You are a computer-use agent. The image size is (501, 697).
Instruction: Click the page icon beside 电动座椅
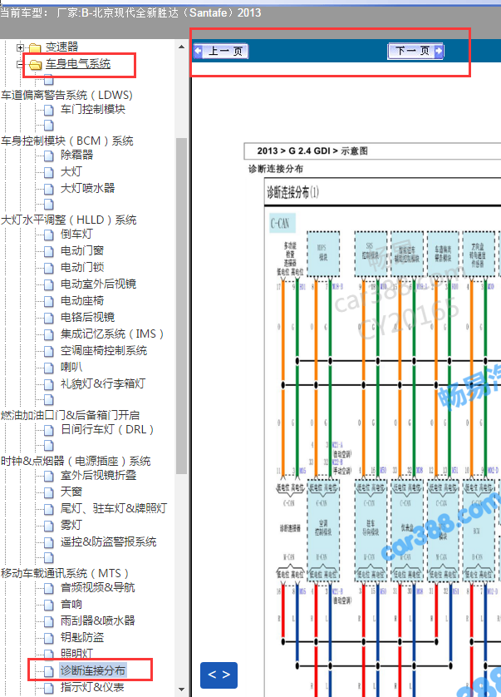tap(49, 301)
